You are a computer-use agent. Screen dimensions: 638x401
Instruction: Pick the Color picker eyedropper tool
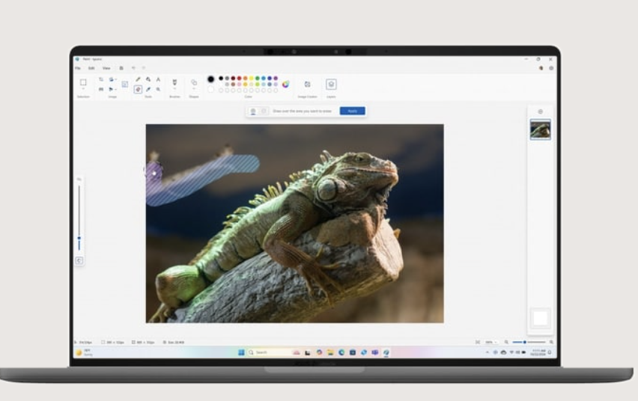[x=148, y=89]
